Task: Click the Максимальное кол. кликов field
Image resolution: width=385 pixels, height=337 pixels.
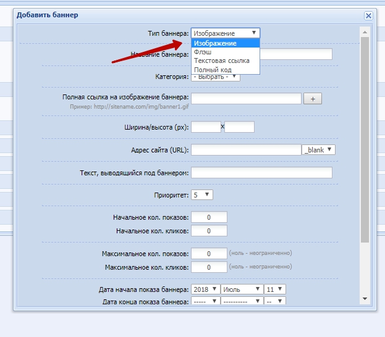Action: click(209, 267)
